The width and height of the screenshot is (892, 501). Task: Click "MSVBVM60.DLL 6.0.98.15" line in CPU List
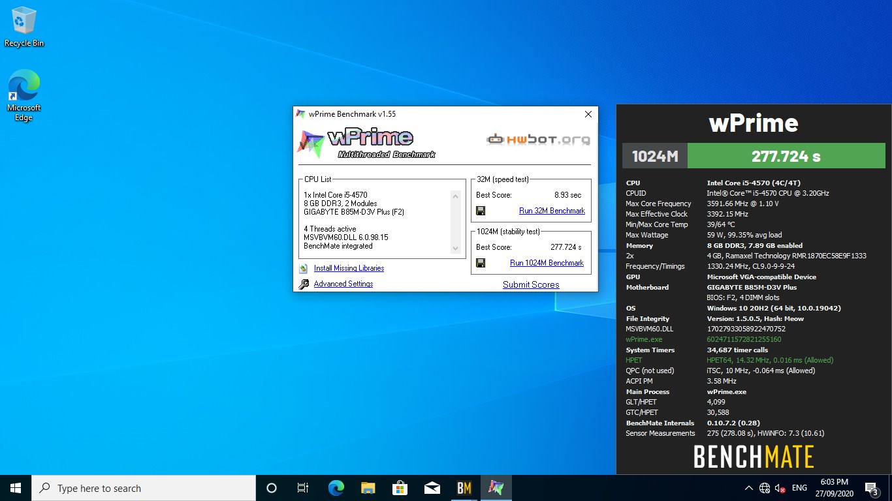346,237
